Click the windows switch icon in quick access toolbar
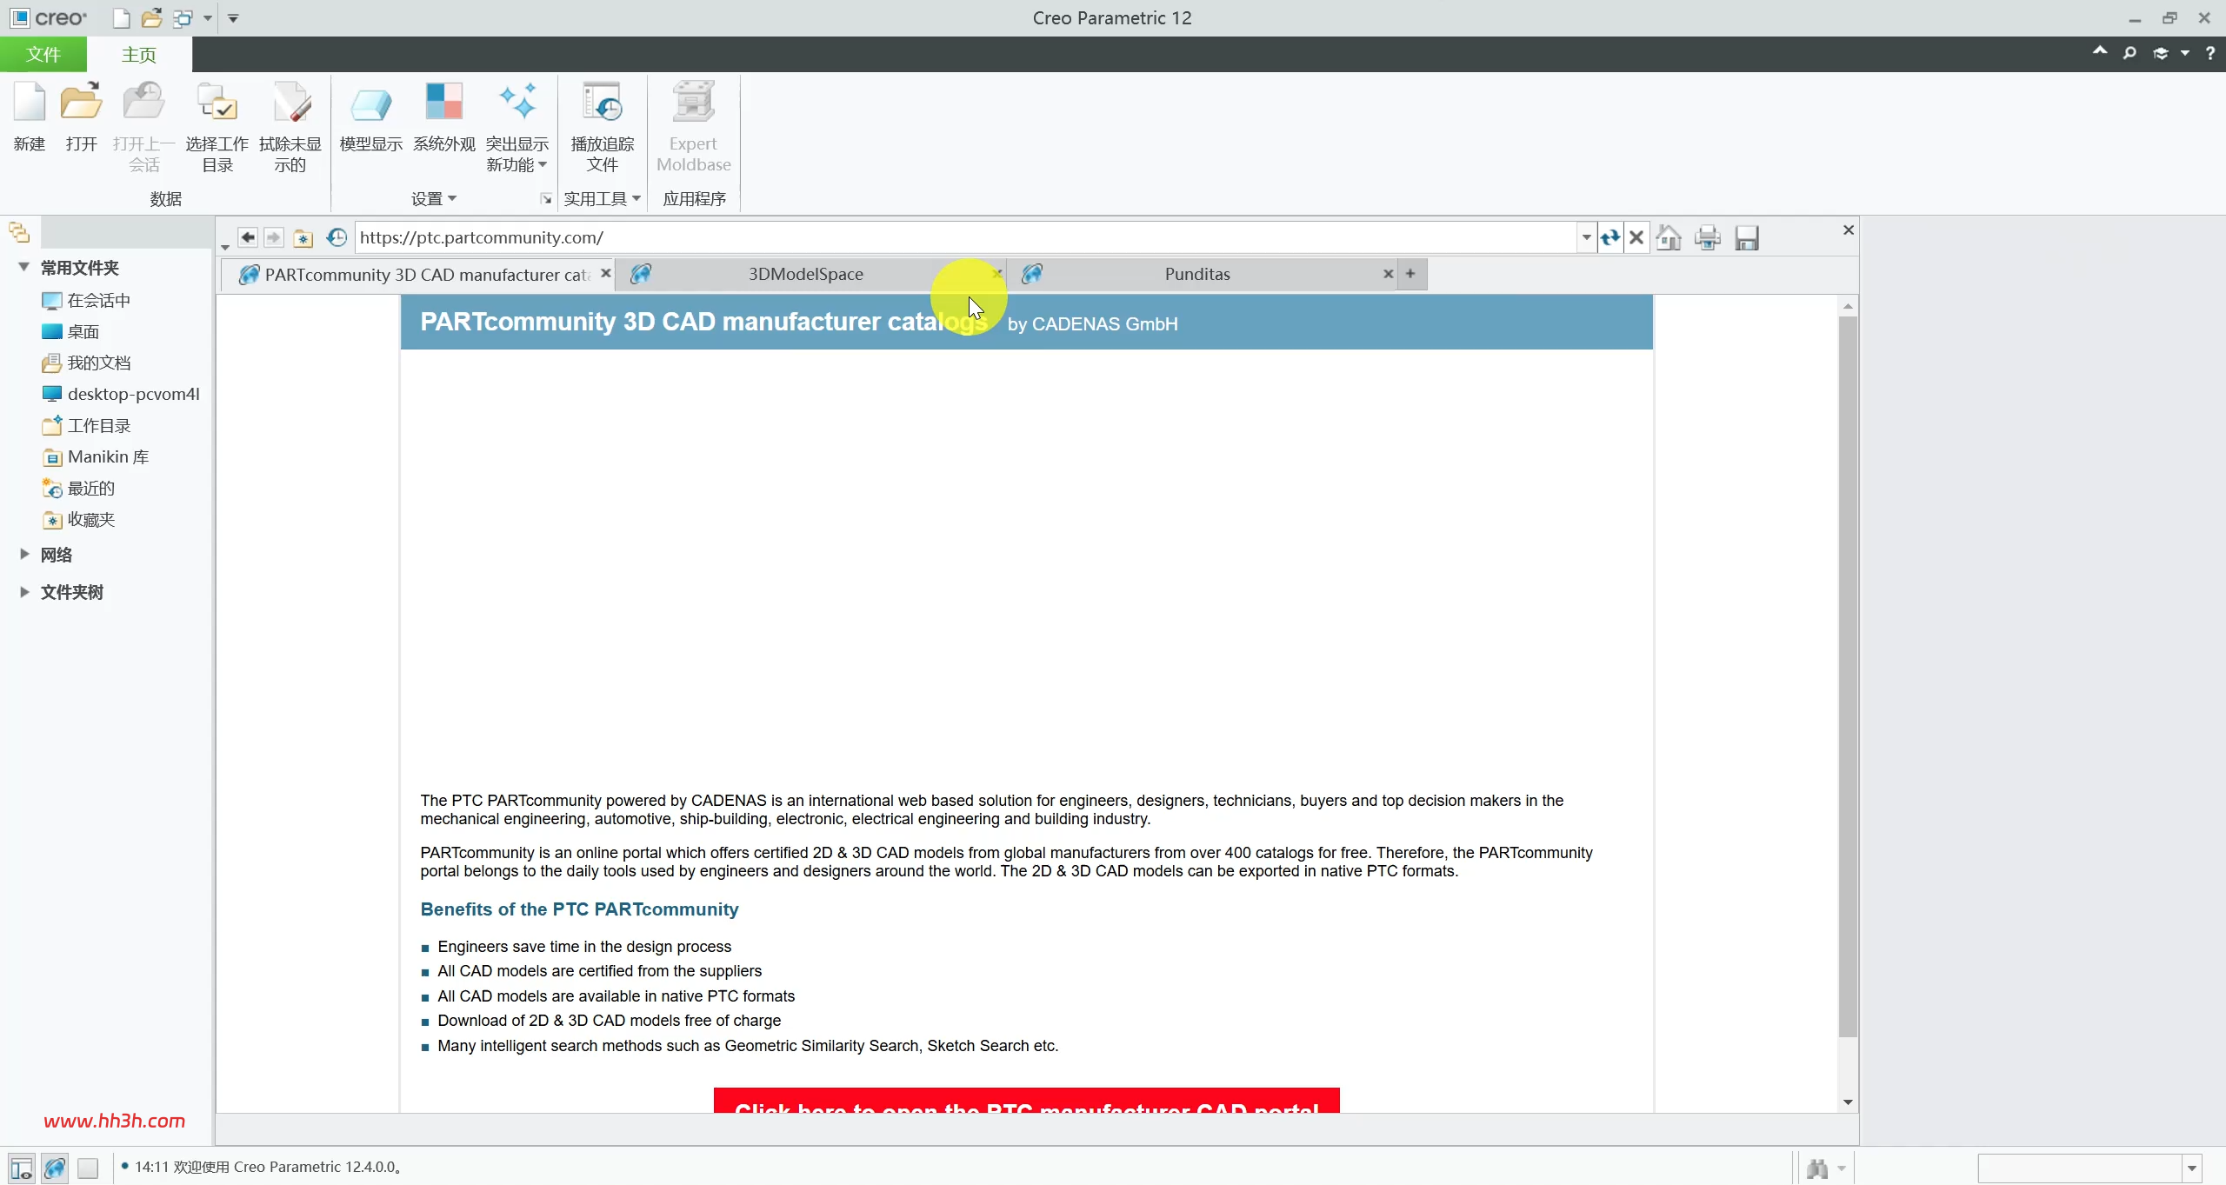Screen dimensions: 2226x1185 click(x=183, y=18)
